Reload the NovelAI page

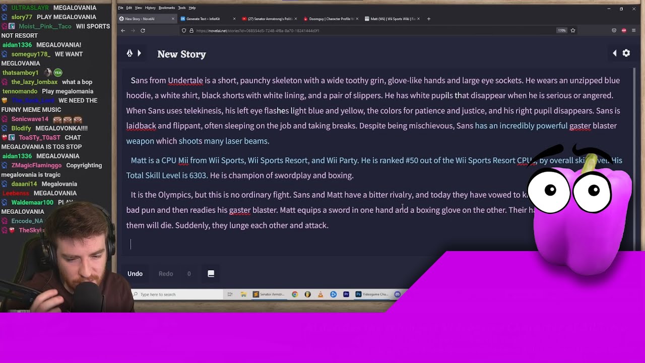coord(143,30)
